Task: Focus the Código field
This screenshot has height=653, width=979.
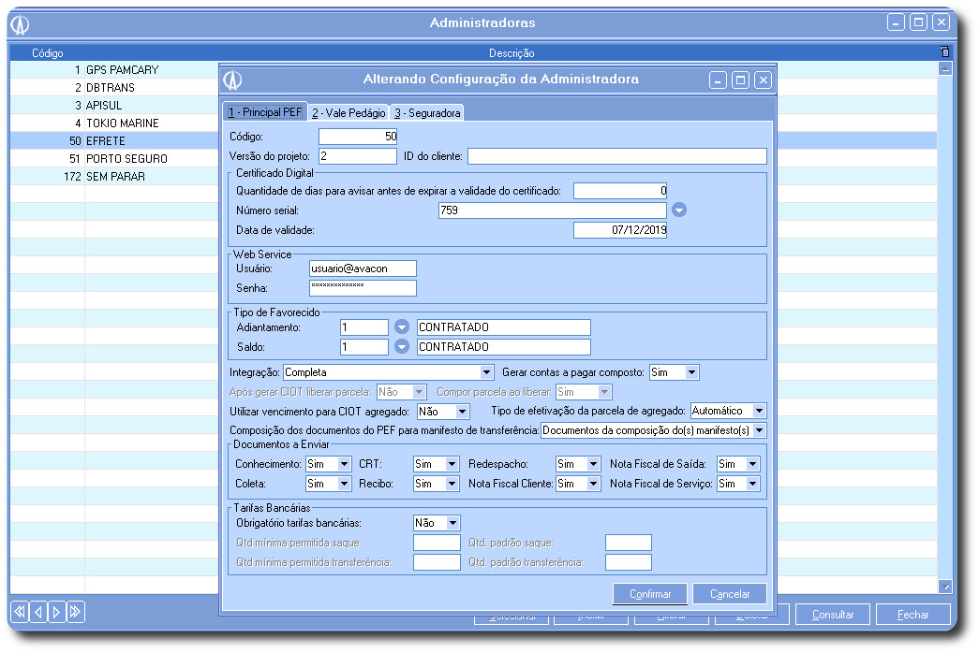Action: 358,137
